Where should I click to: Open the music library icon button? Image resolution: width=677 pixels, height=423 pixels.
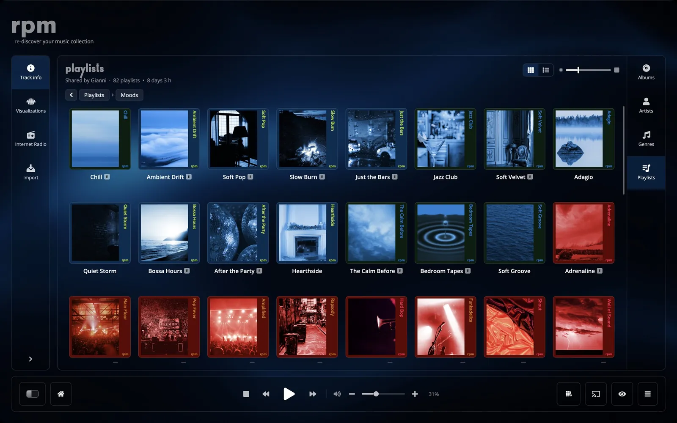(569, 394)
